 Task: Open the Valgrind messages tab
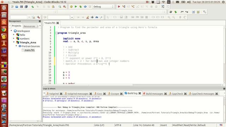[x=78, y=94]
